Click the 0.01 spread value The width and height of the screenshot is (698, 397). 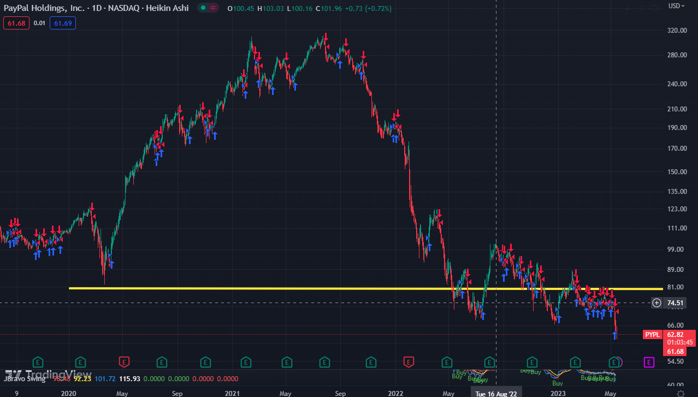pos(39,23)
